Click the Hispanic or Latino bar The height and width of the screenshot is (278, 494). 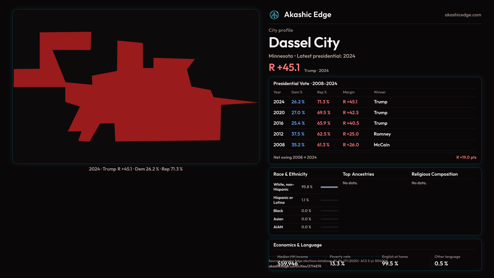(329, 200)
